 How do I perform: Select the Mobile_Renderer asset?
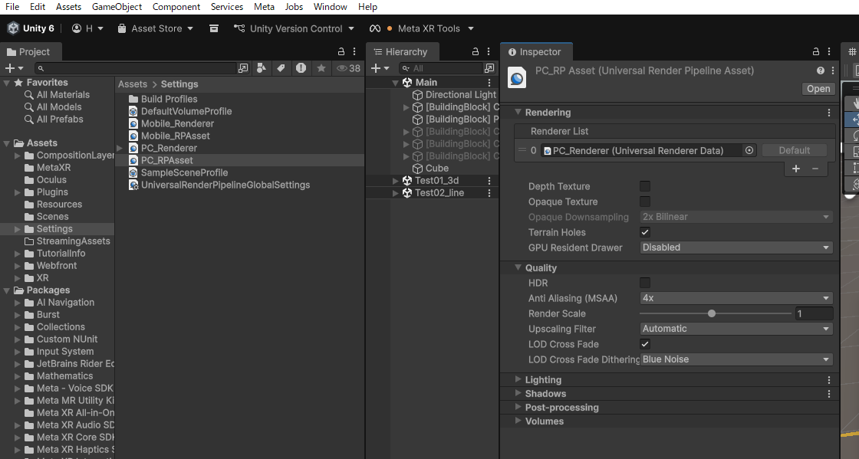coord(177,123)
